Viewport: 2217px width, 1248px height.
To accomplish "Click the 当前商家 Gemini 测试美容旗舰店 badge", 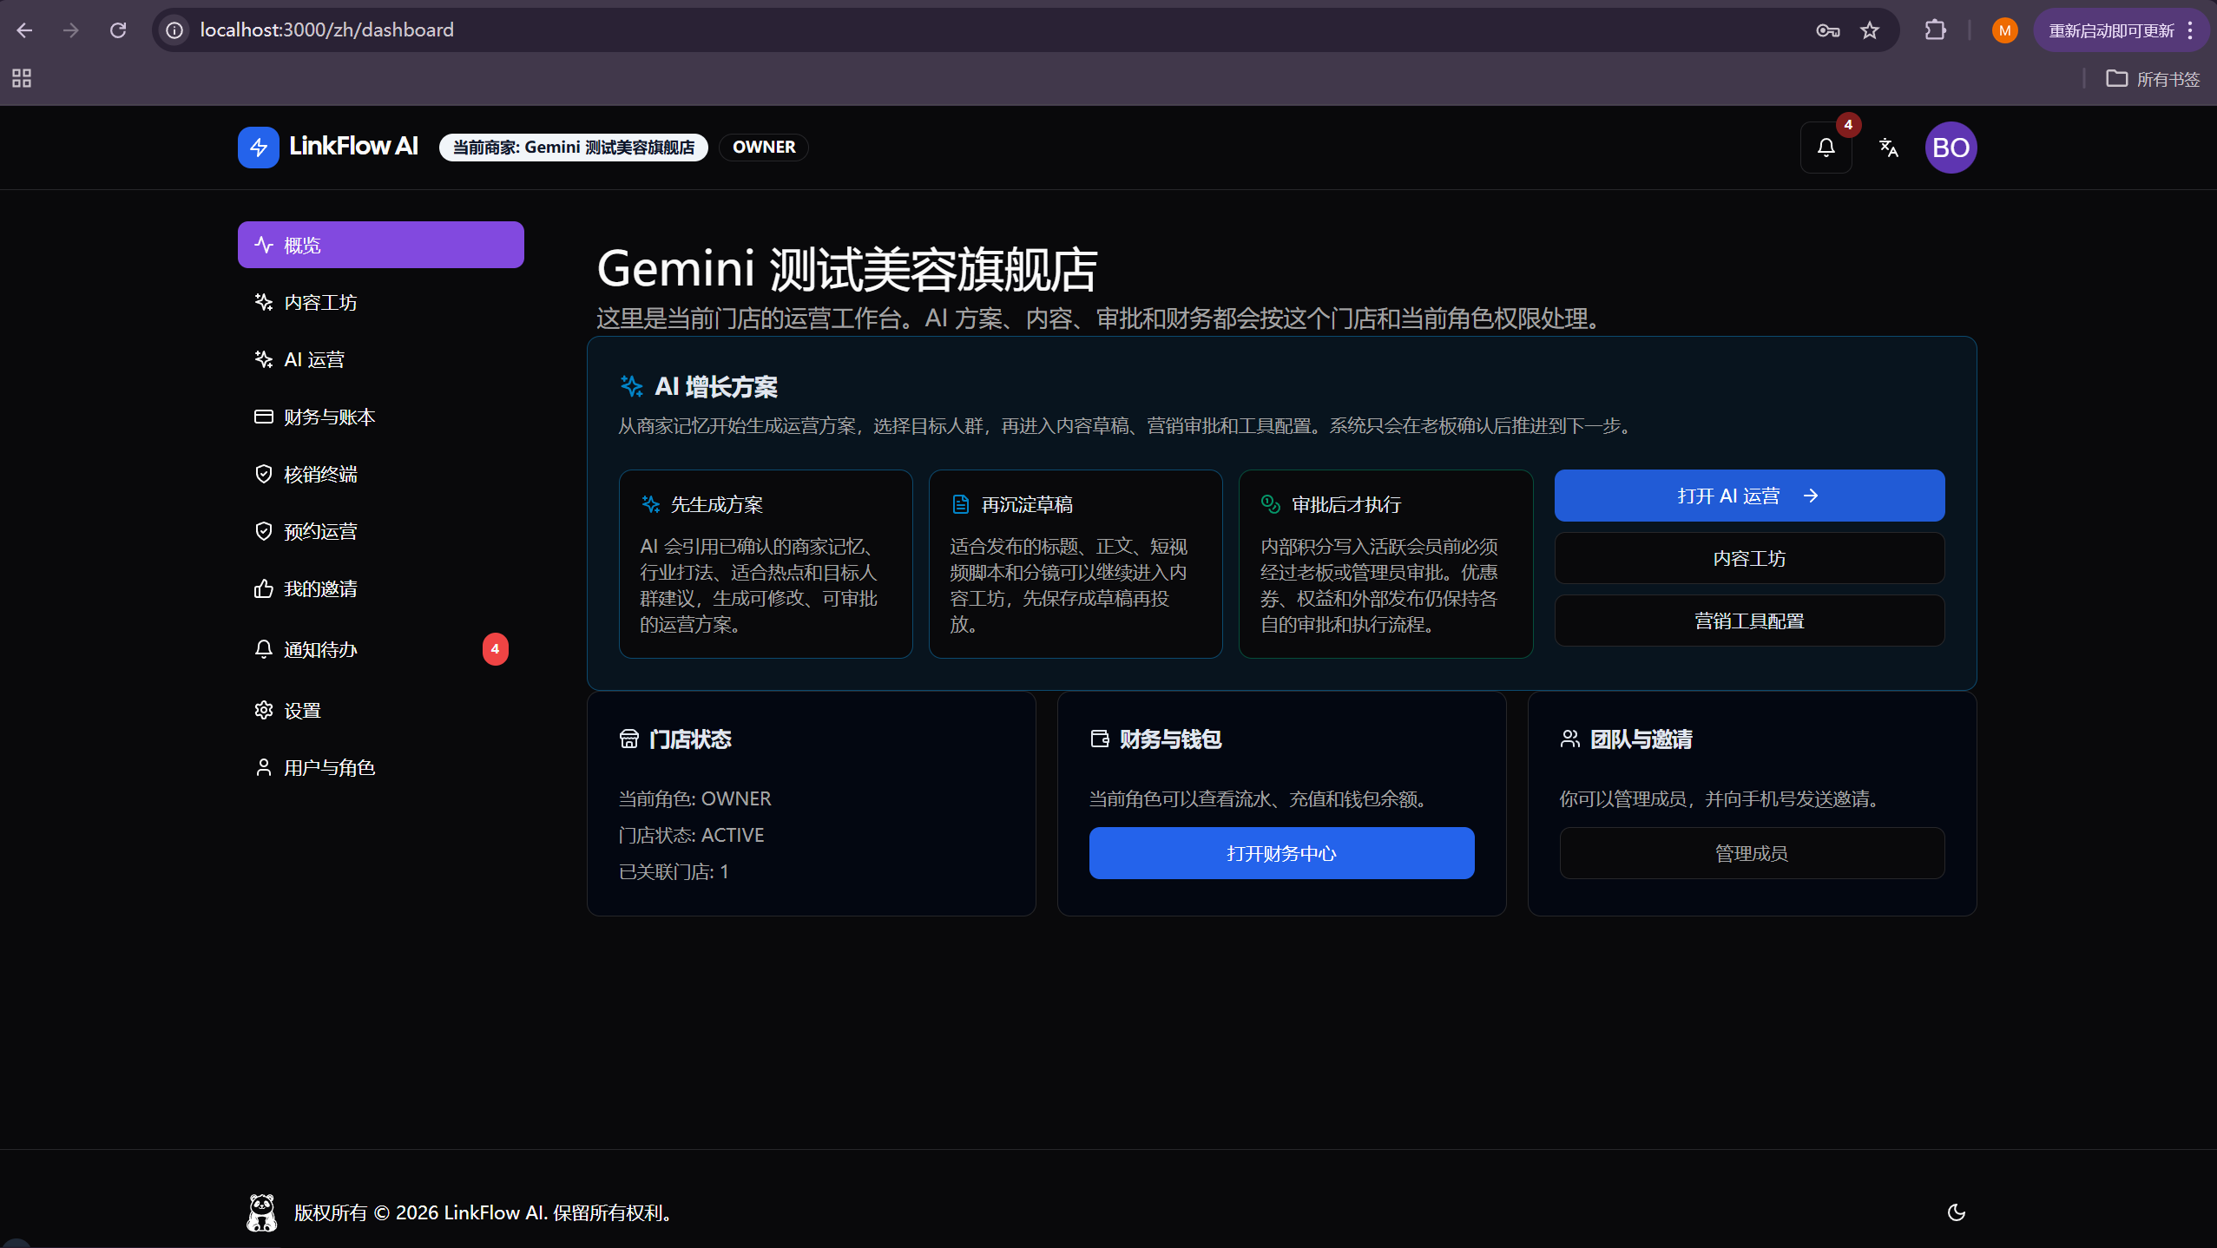I will (574, 148).
